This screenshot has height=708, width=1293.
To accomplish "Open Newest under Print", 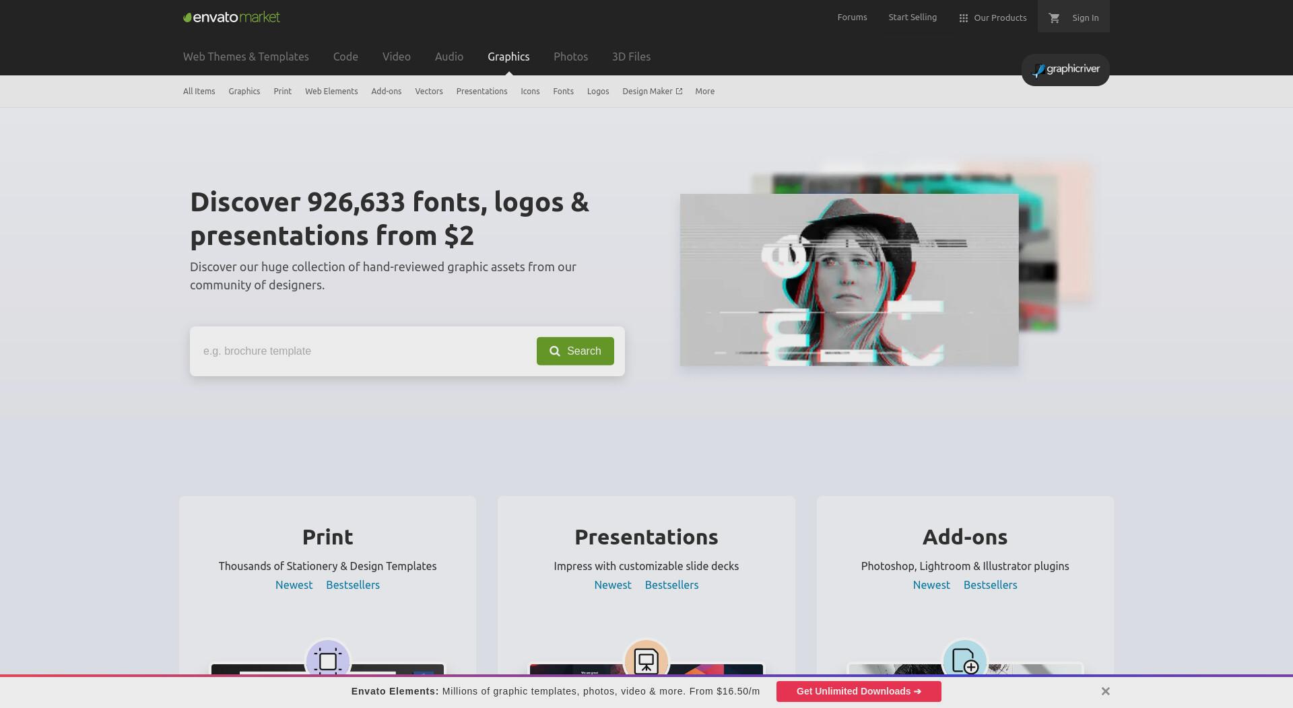I will point(294,585).
